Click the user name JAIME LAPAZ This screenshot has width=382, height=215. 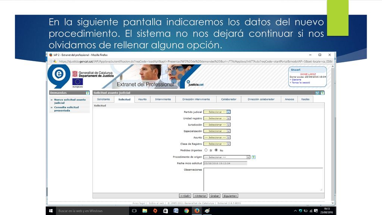(x=308, y=74)
